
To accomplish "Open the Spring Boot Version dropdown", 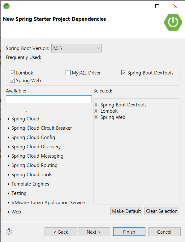I will pyautogui.click(x=76, y=48).
